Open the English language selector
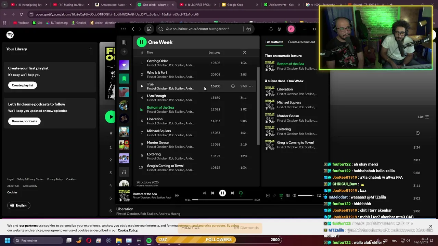 click(19, 205)
